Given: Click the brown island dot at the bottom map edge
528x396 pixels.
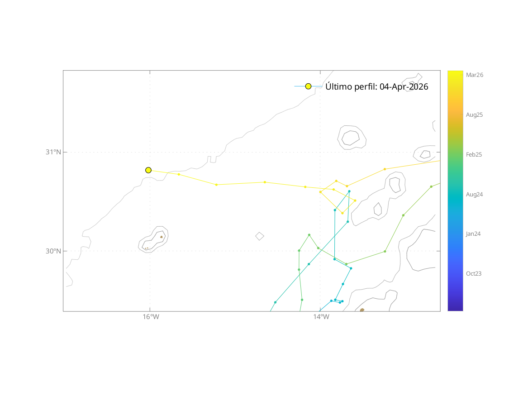Looking at the screenshot, I should (x=362, y=310).
